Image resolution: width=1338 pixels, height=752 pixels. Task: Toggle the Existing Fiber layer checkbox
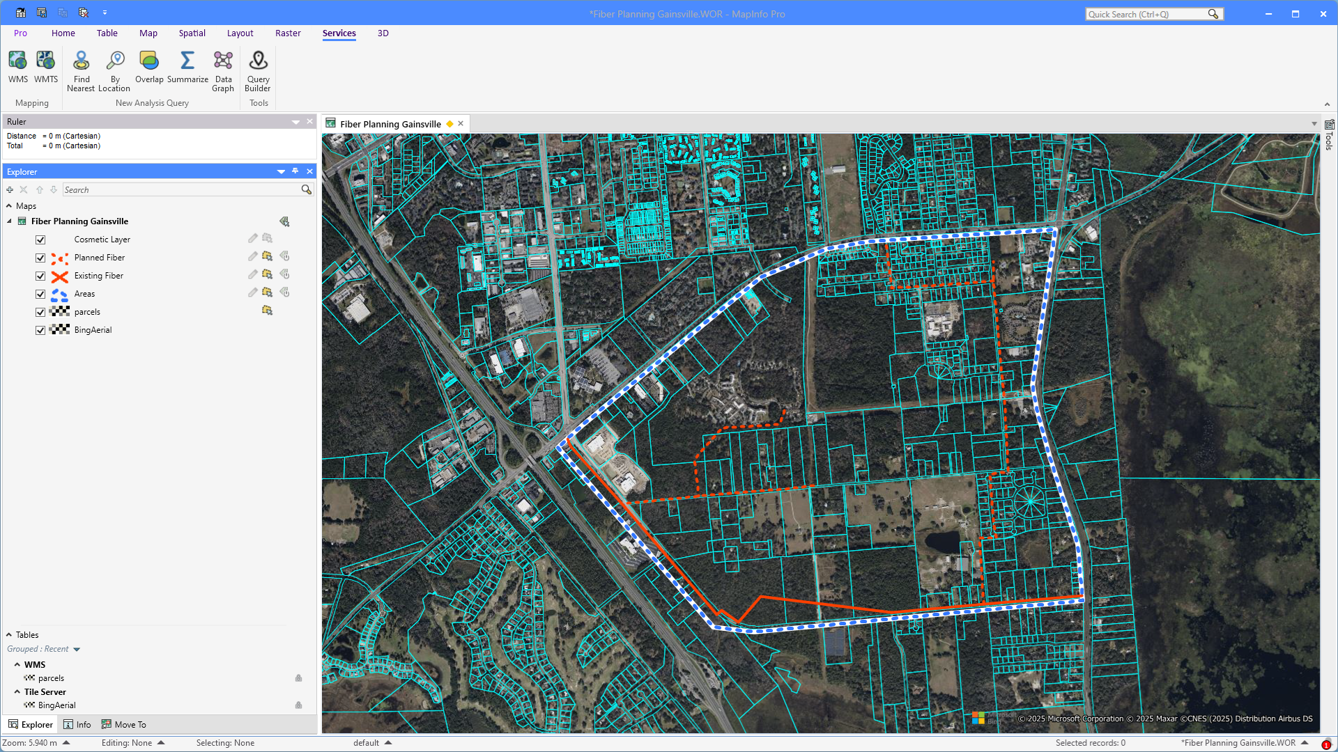[x=40, y=276]
